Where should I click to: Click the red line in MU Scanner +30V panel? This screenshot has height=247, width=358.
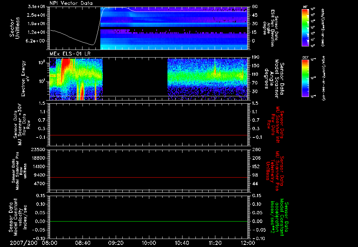coord(149,135)
